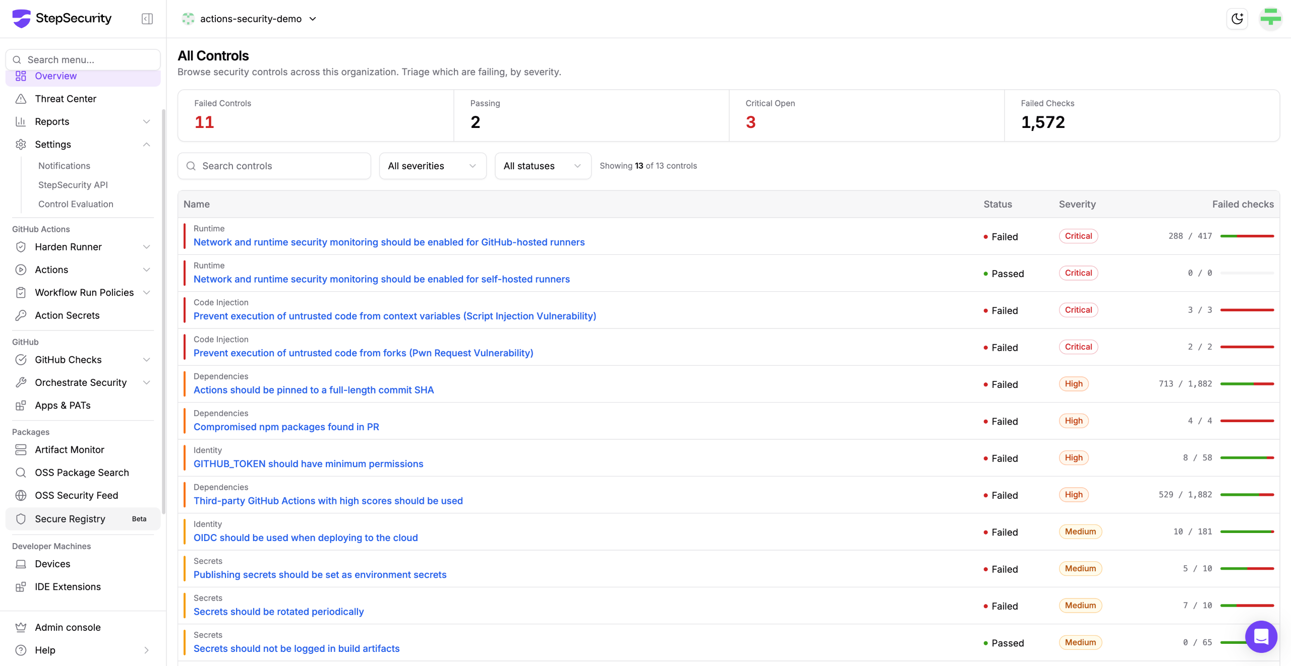This screenshot has height=666, width=1291.
Task: Click the Severity column header
Action: point(1077,204)
